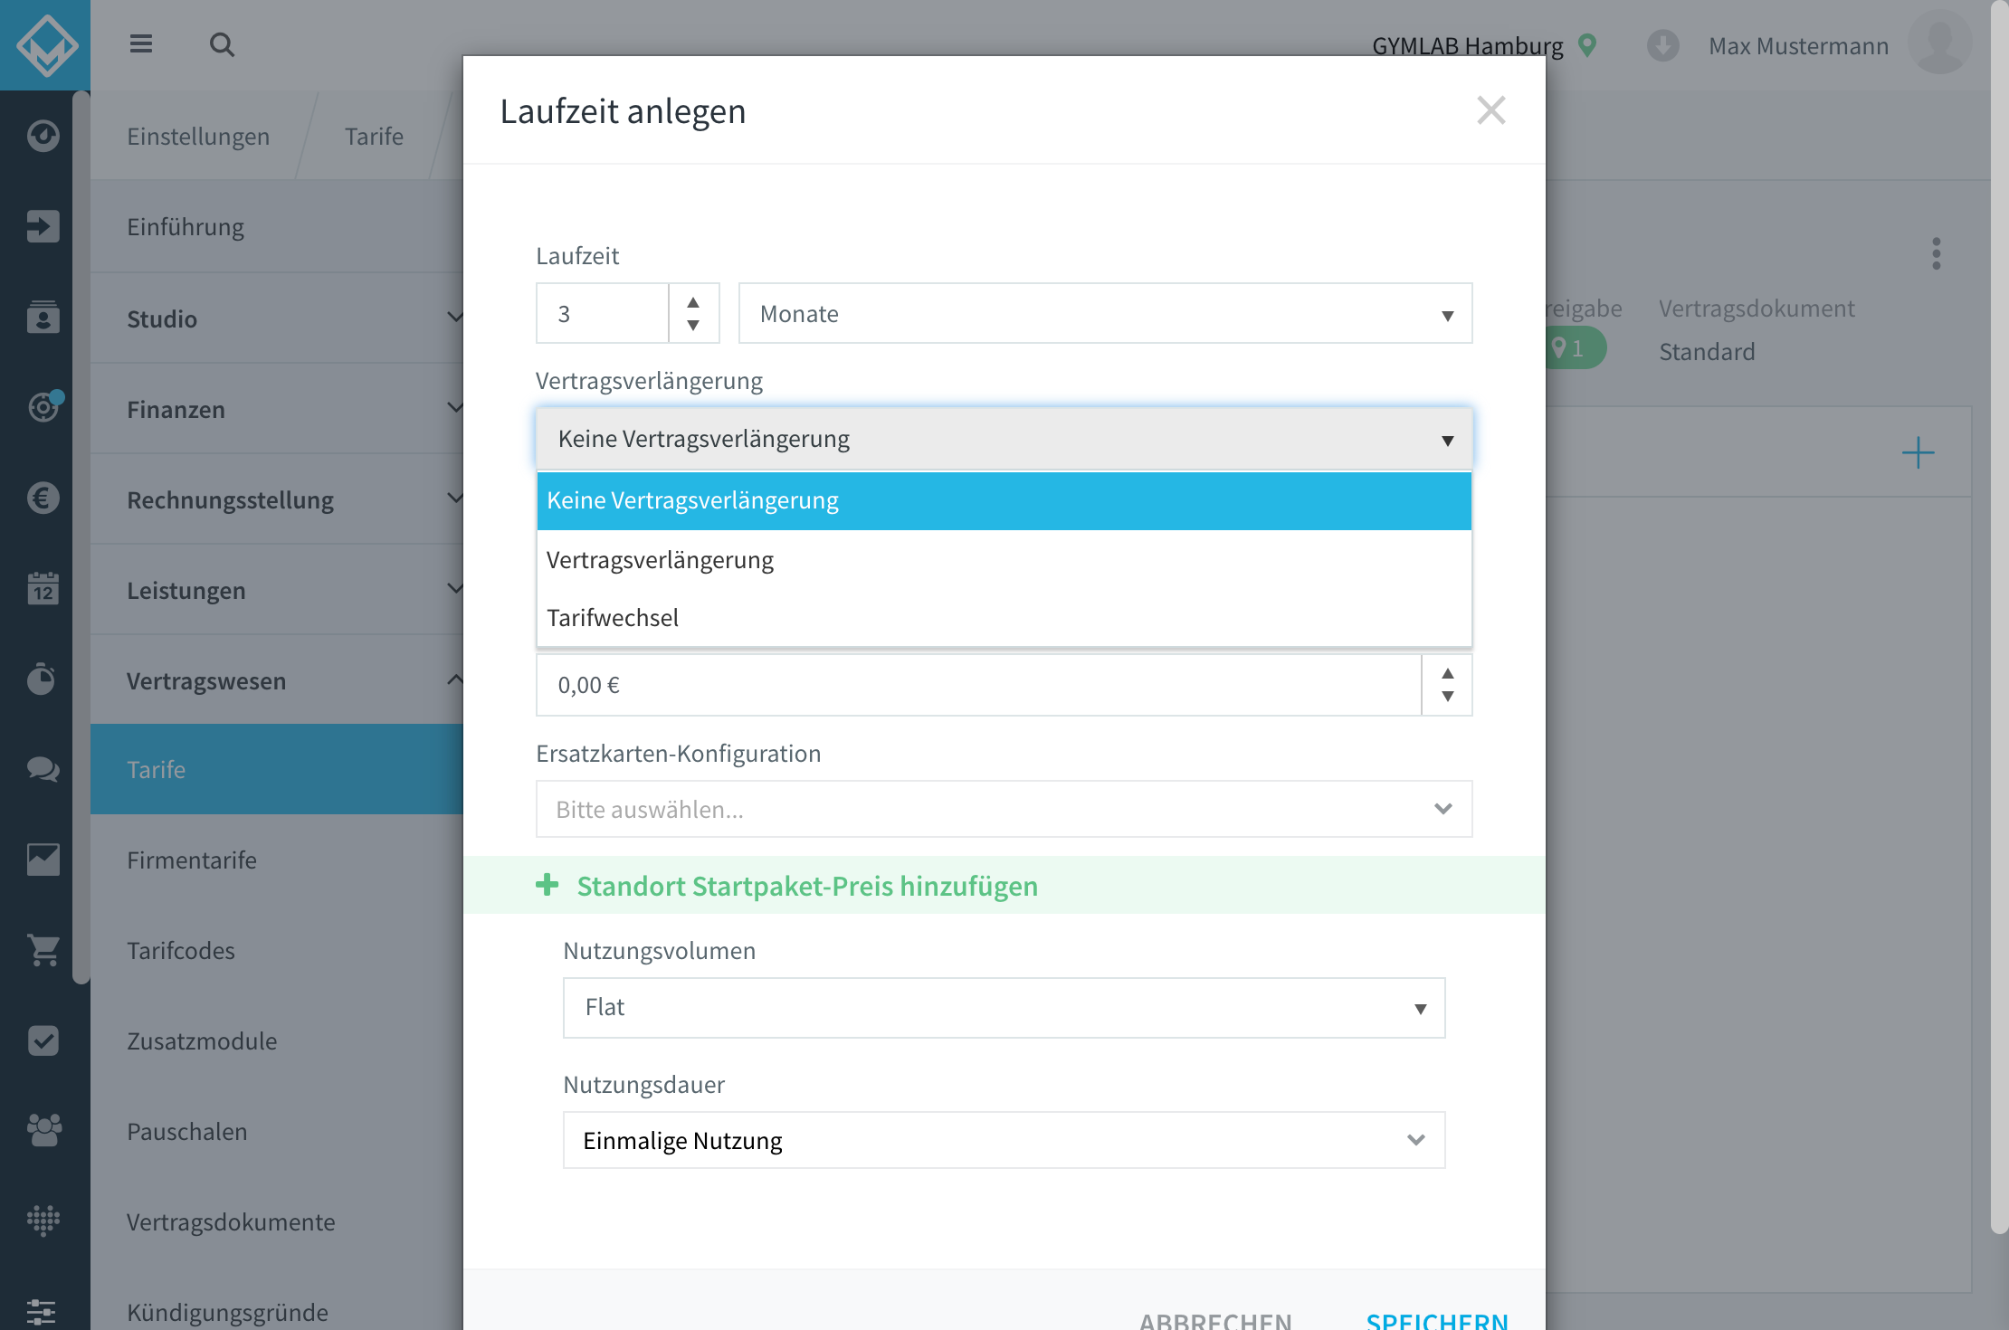Open the calendar sidebar icon

(x=43, y=588)
